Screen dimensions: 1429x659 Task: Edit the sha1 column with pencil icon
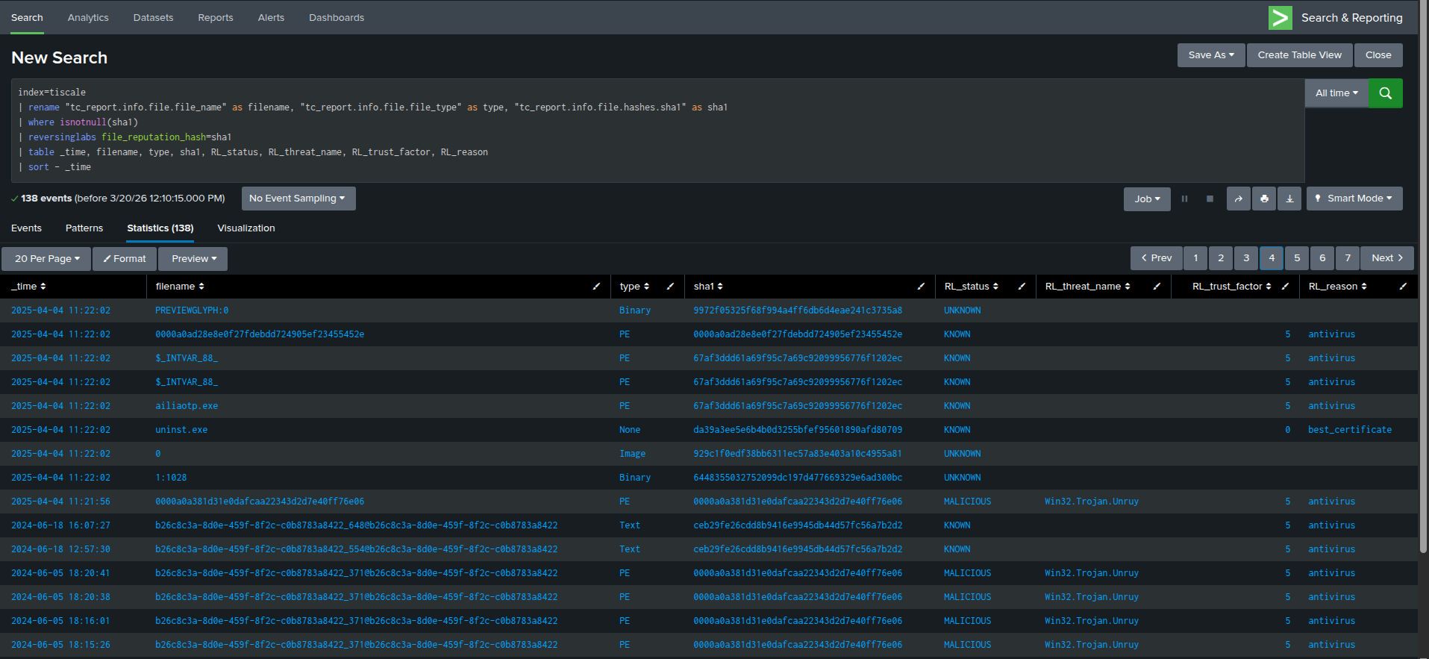tap(921, 287)
